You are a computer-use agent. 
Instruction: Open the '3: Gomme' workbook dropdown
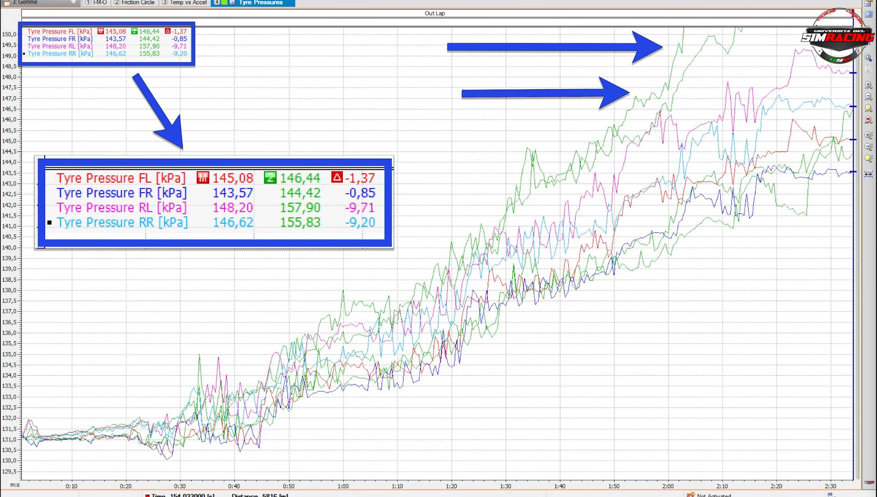pos(74,3)
